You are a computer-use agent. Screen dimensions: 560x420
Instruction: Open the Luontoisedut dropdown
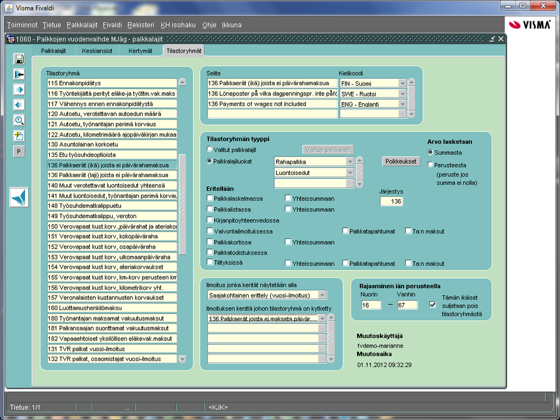(x=350, y=173)
